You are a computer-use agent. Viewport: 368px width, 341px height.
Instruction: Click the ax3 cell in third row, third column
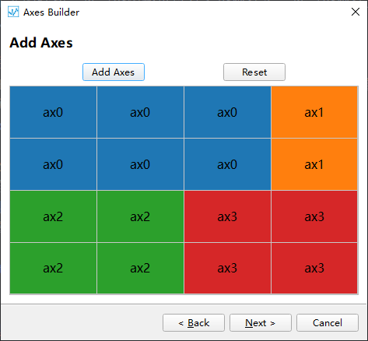click(227, 216)
